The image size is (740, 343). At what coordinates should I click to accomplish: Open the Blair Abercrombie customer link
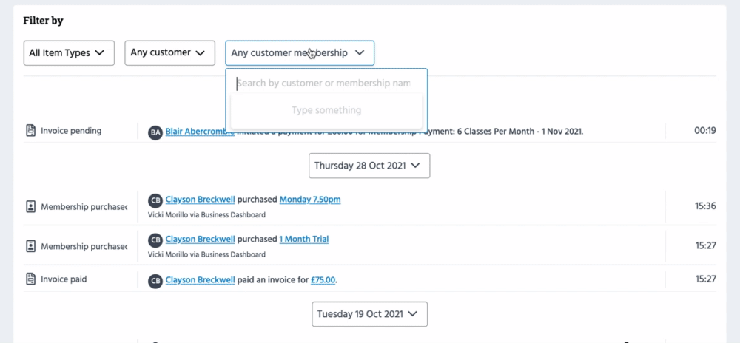coord(196,131)
